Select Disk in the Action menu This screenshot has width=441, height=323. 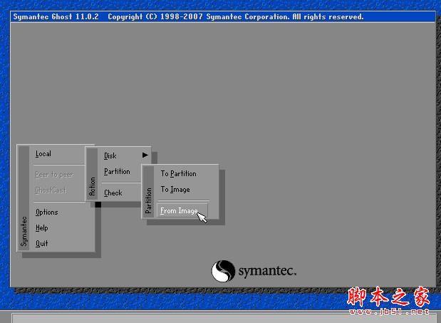coord(110,155)
